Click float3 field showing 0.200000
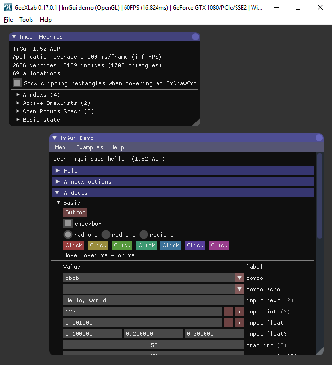This screenshot has height=365, width=332. (154, 334)
